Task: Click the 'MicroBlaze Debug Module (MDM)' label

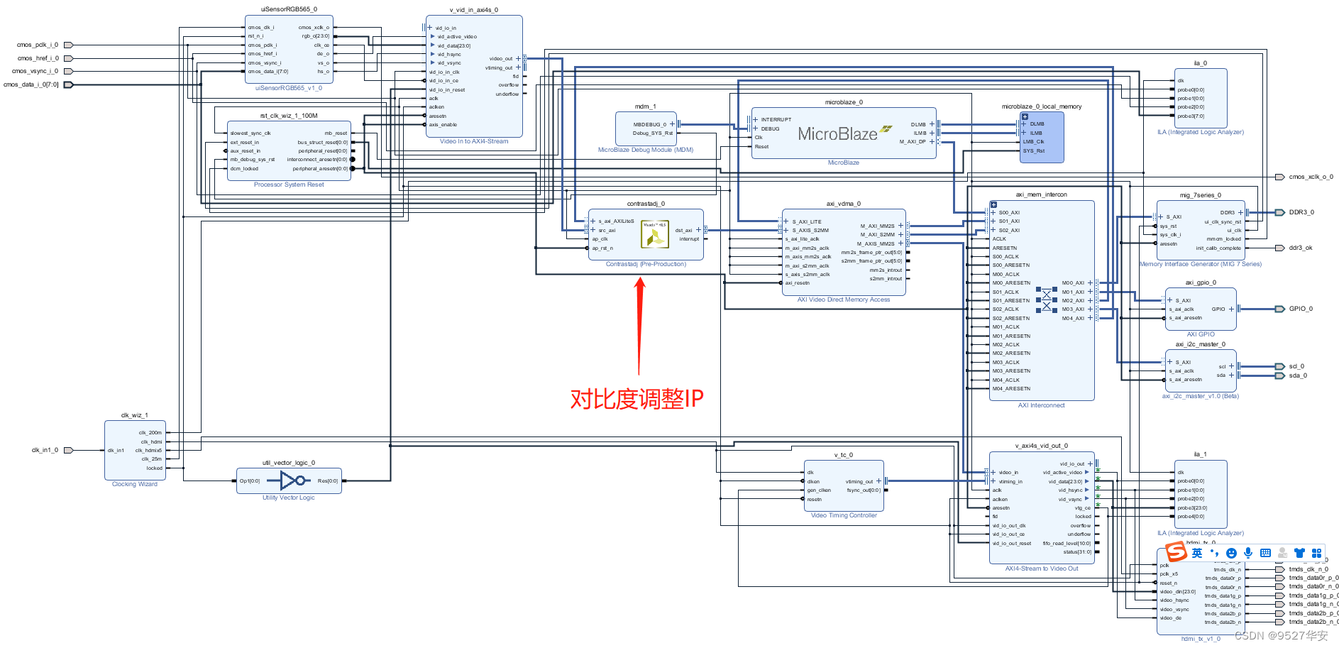Action: 646,150
